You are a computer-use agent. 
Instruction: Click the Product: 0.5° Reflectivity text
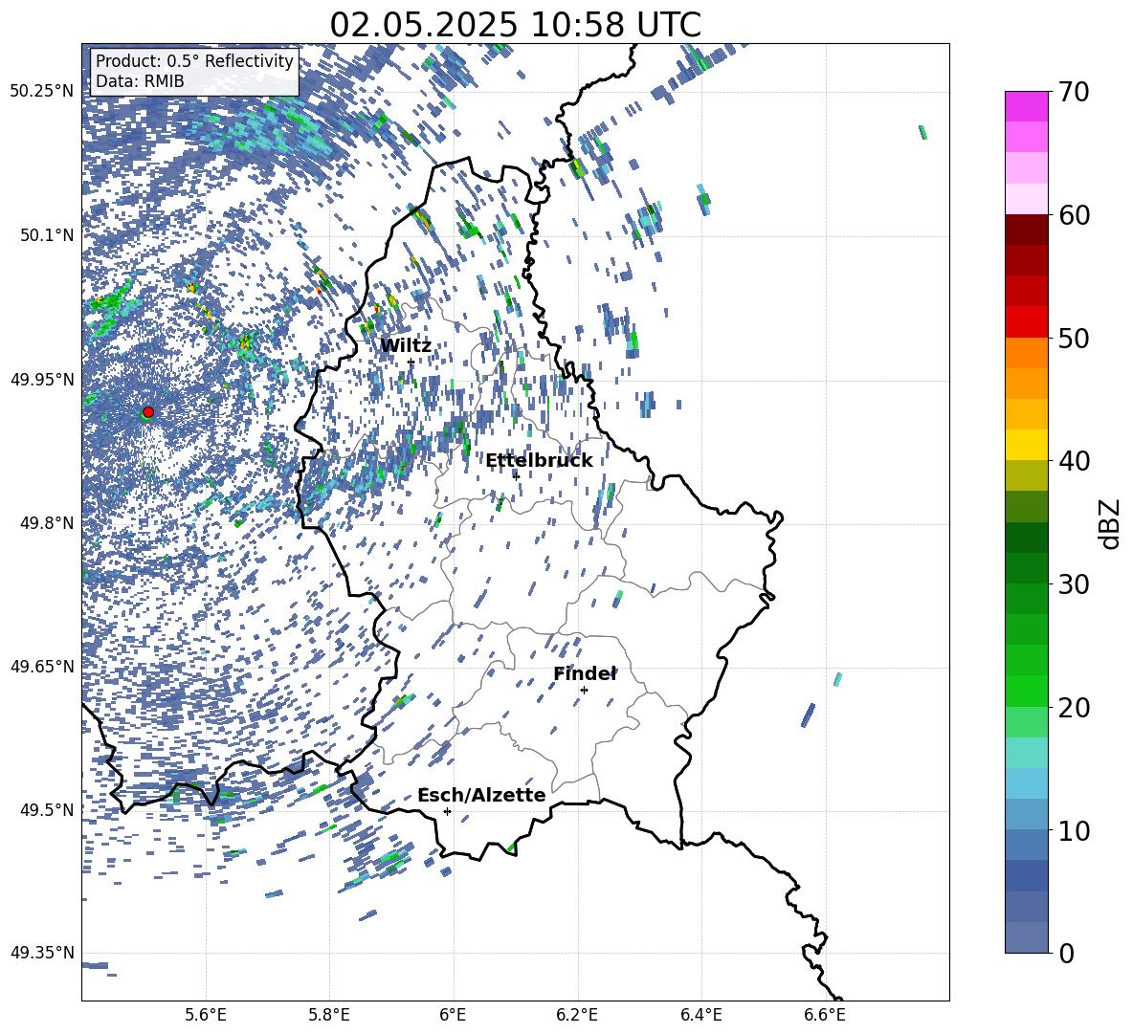click(x=194, y=61)
